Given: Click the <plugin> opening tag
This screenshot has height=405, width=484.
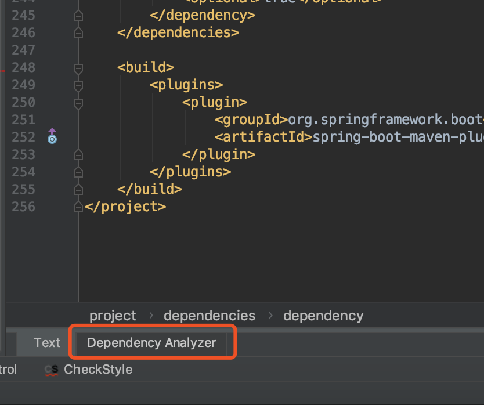Looking at the screenshot, I should (215, 103).
